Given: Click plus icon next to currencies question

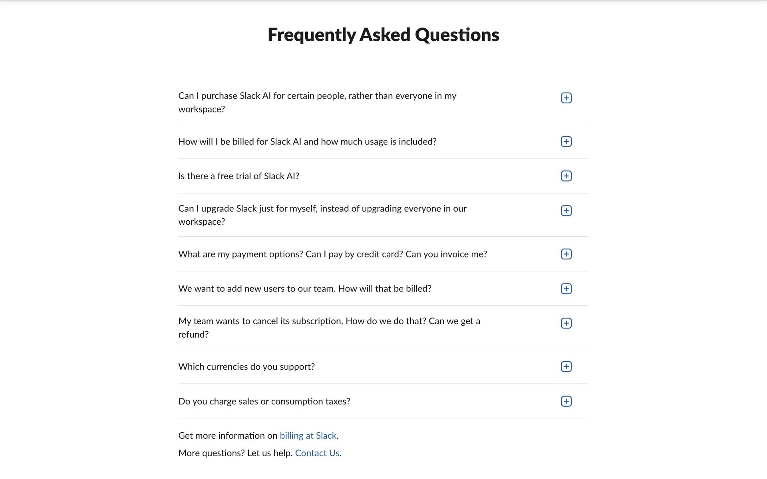Looking at the screenshot, I should 566,366.
